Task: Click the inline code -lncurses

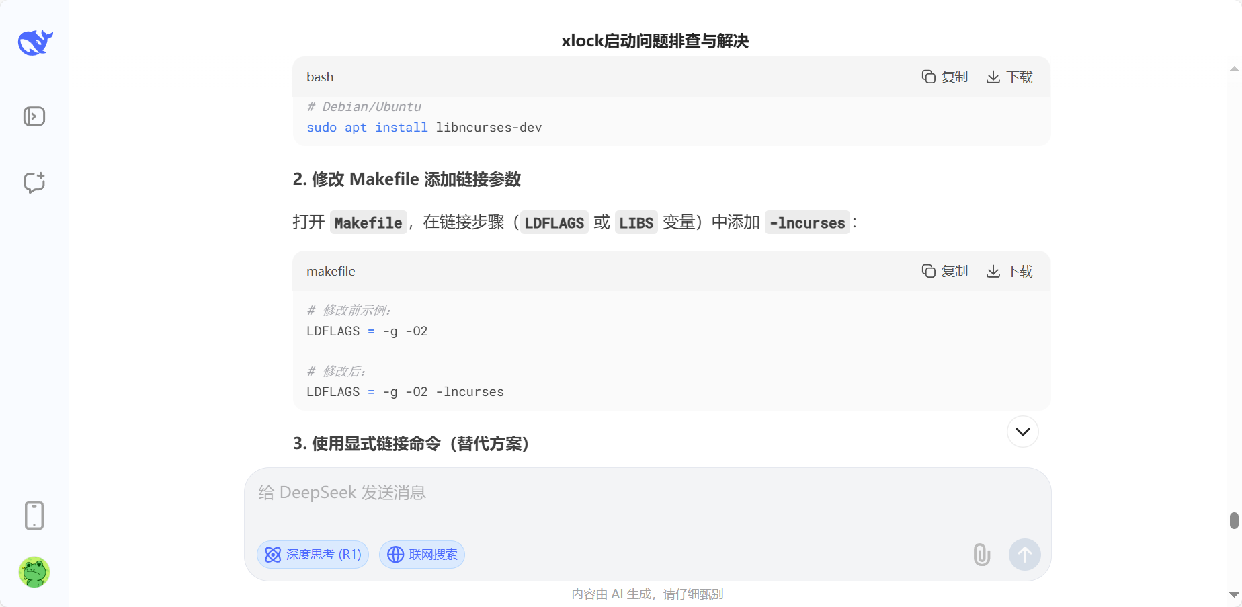Action: pyautogui.click(x=807, y=222)
